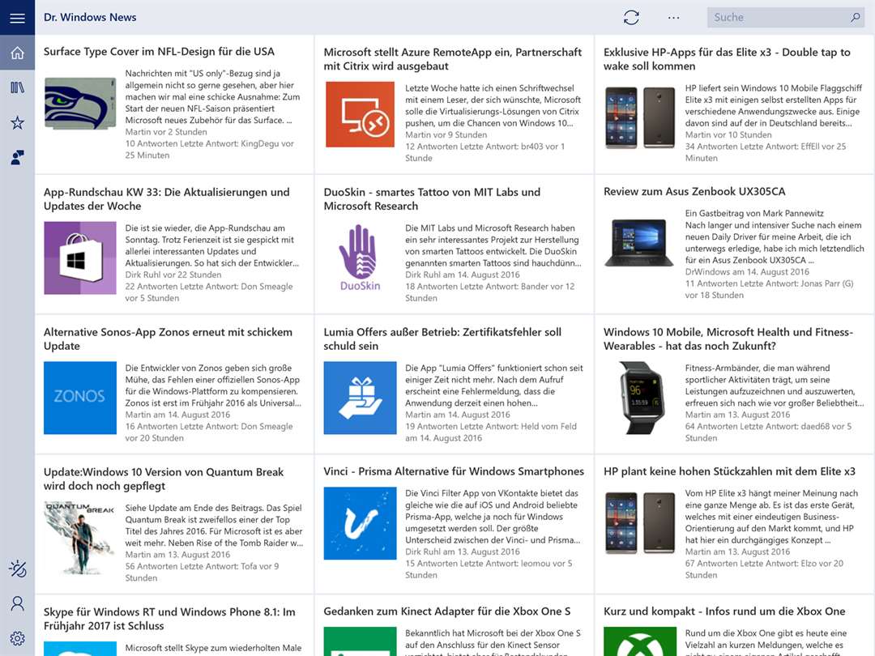
Task: Open the Asus Zenbook laptop thumbnail
Action: coord(639,243)
